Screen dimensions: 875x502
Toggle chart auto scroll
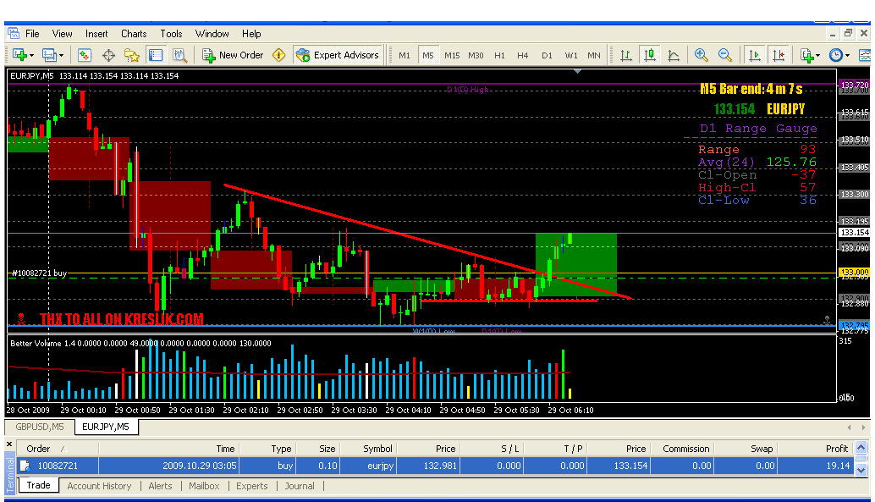(754, 55)
